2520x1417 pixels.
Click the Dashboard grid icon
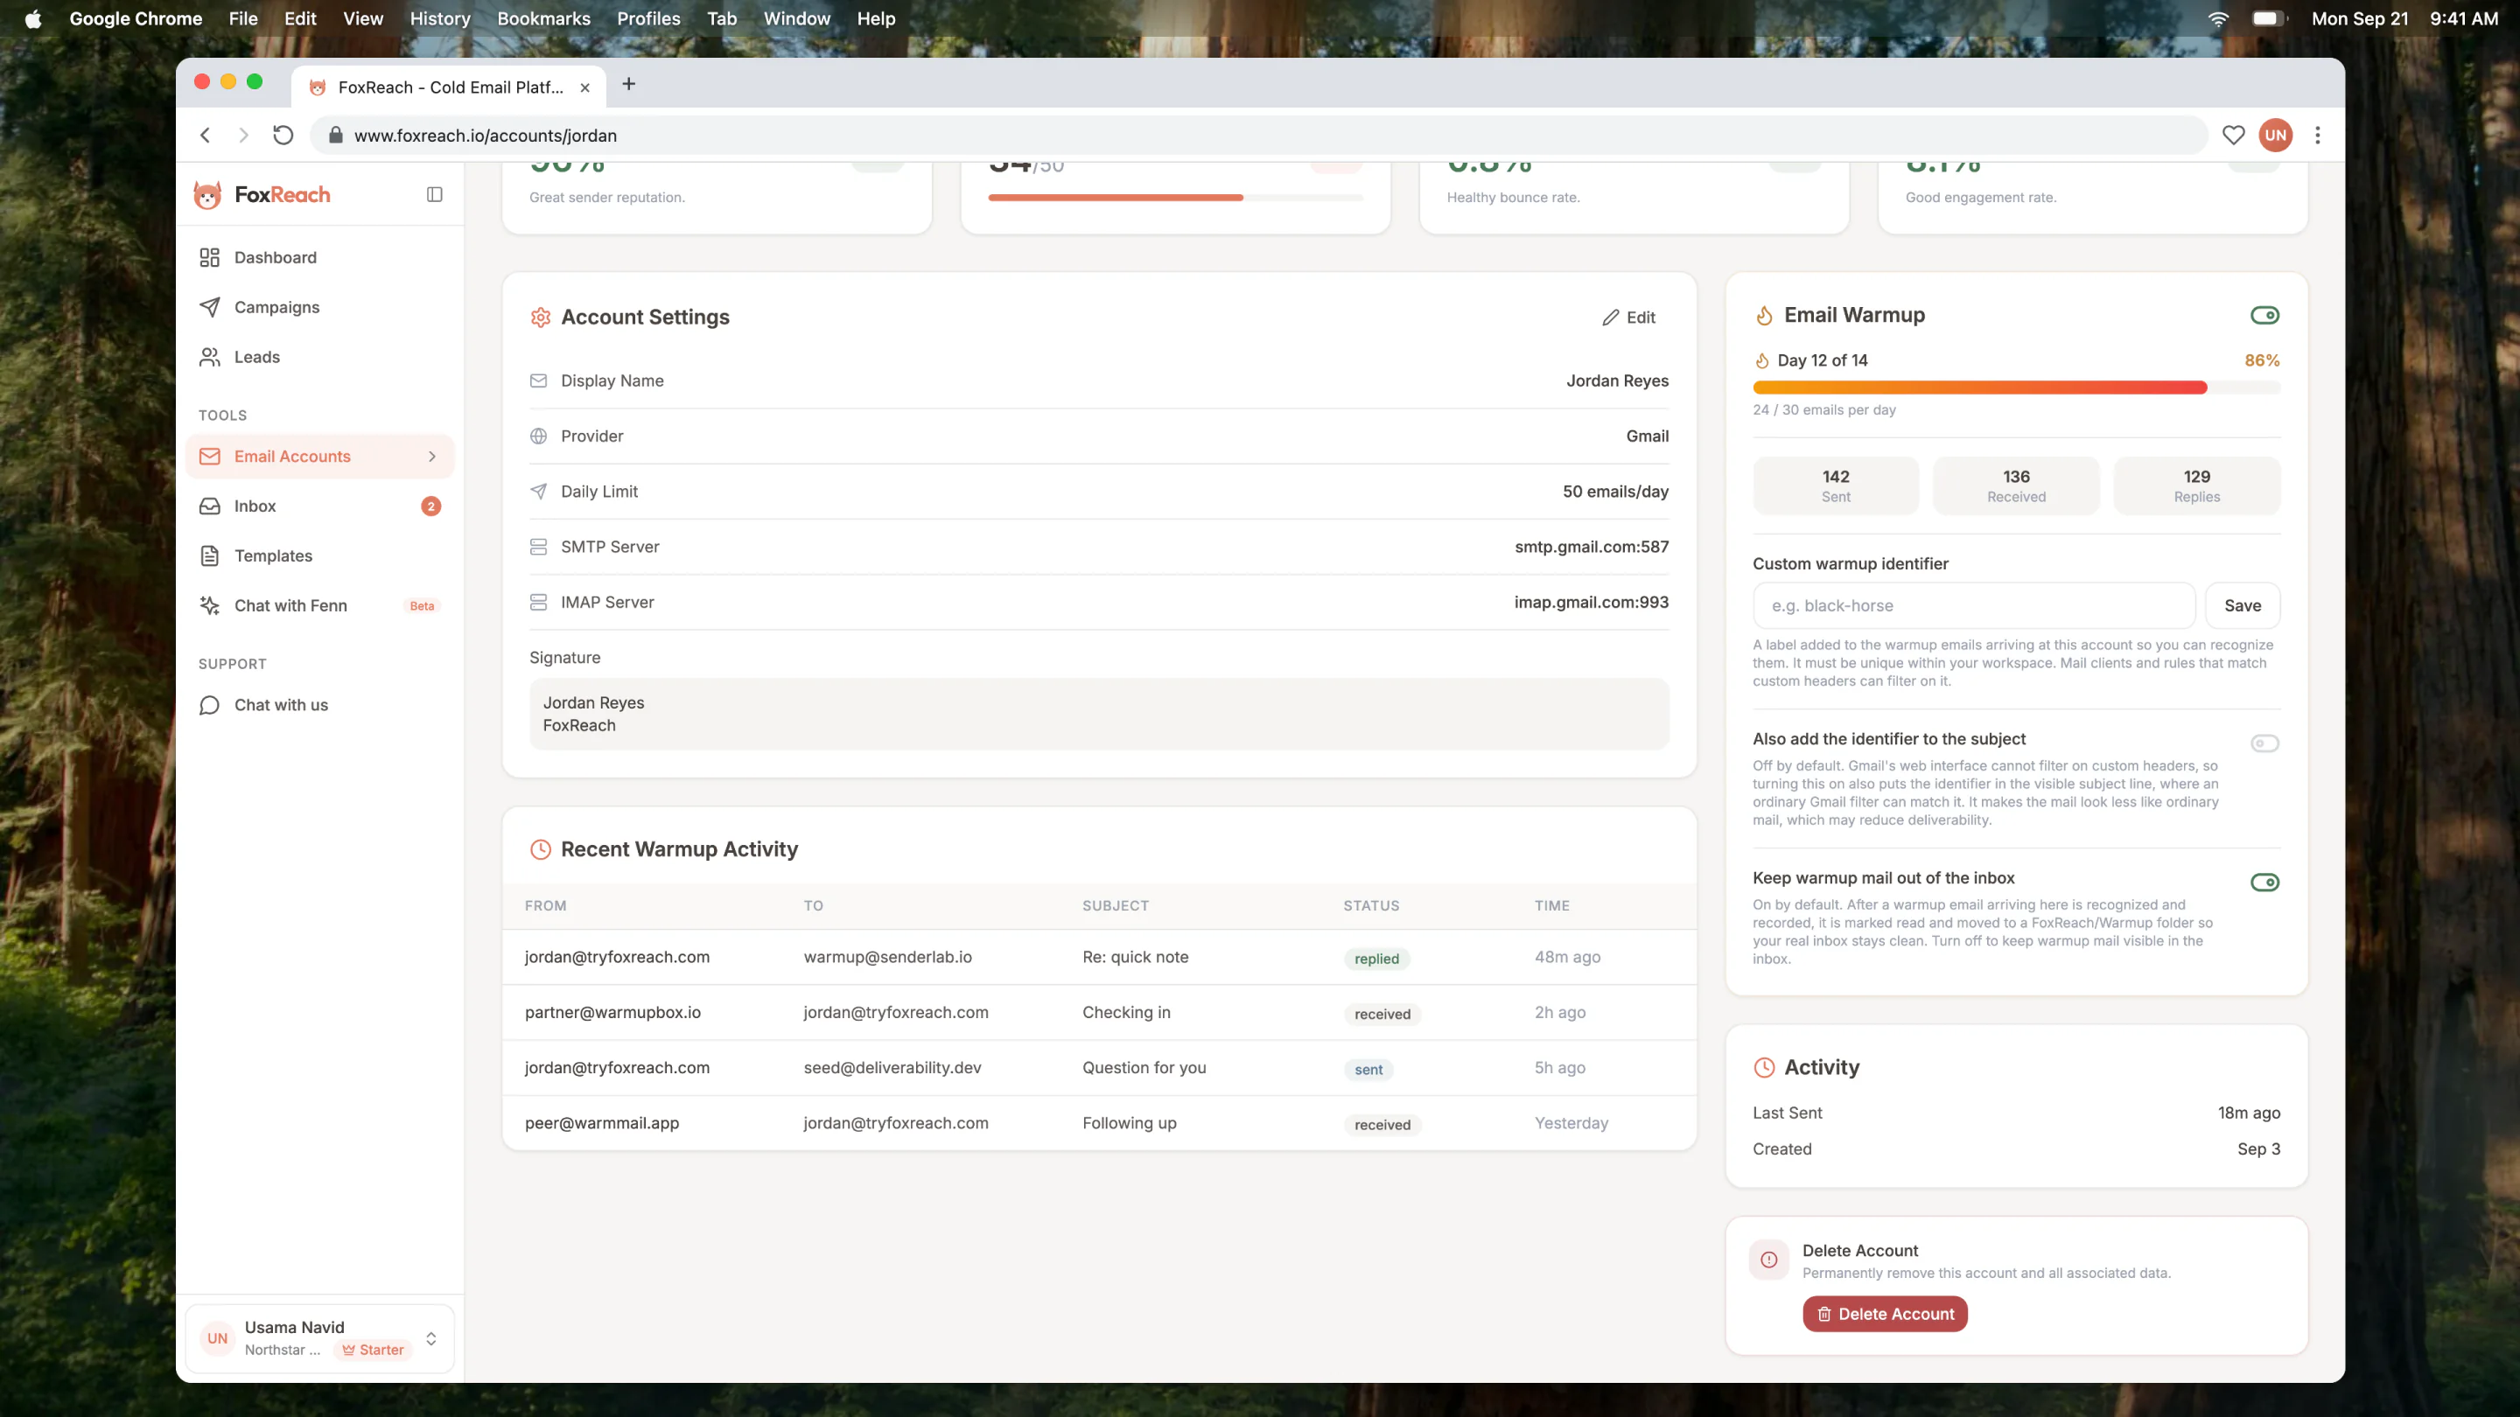pyautogui.click(x=209, y=257)
